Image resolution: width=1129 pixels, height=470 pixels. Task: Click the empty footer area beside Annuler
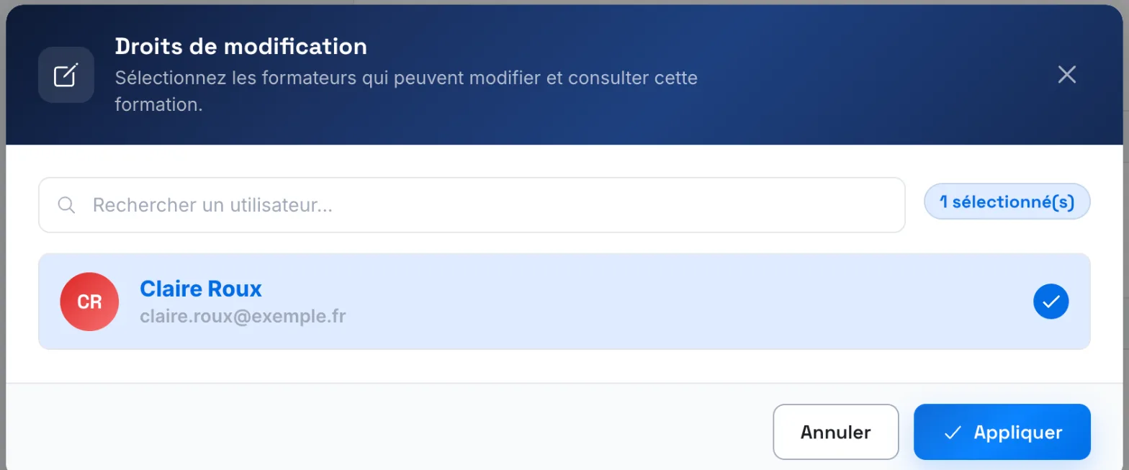click(389, 432)
